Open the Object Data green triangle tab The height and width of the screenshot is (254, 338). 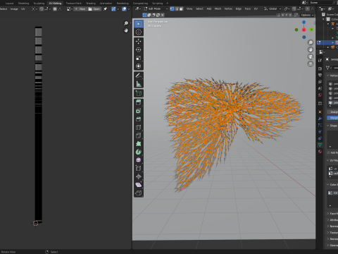pos(320,145)
